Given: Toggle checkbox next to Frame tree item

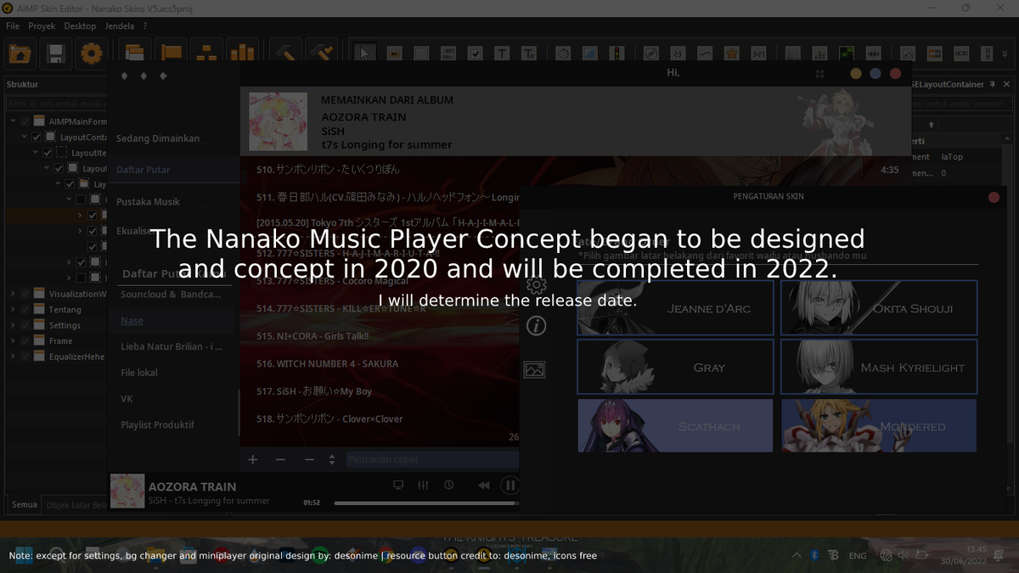Looking at the screenshot, I should click(x=26, y=341).
